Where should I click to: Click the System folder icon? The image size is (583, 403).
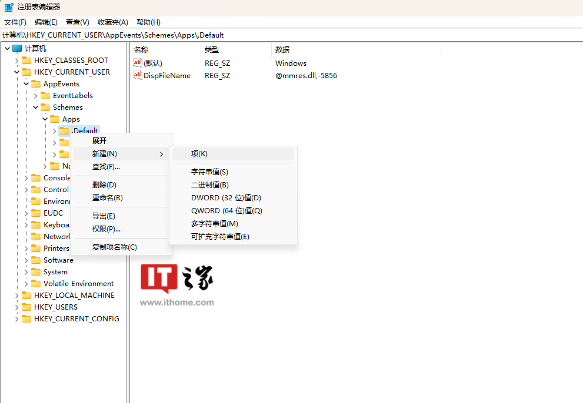[36, 272]
